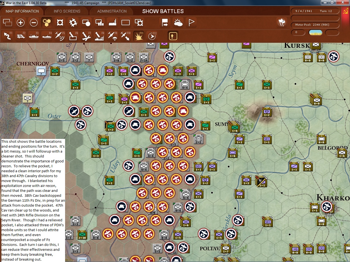350x262 pixels.
Task: Select the 1=7 unit beside Chernigov
Action: (x=55, y=71)
